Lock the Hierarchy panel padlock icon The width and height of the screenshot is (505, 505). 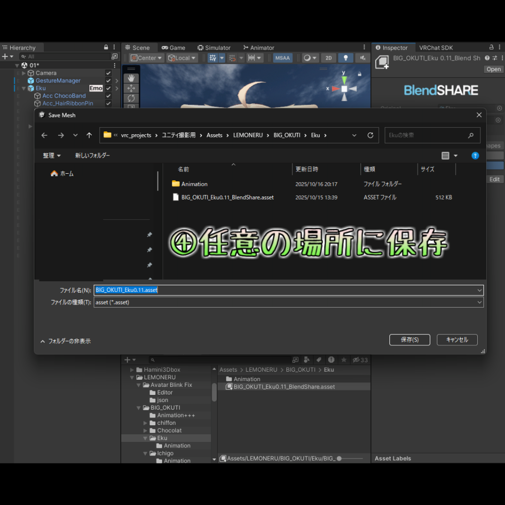(106, 47)
